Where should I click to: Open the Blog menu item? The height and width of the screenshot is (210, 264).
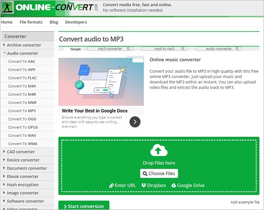point(54,22)
